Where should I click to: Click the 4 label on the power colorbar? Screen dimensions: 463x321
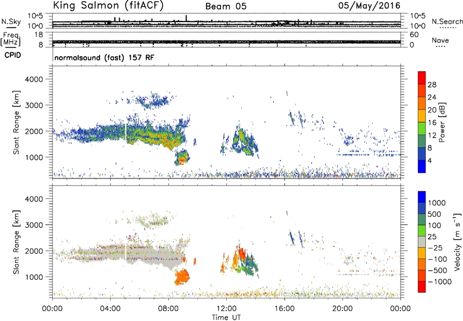(429, 160)
